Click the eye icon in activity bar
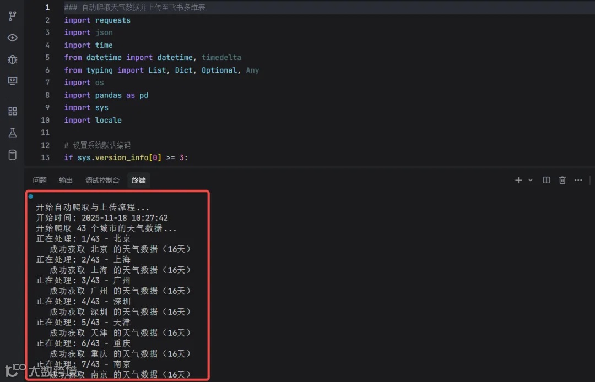Screen dimensions: 595x382 pos(13,37)
